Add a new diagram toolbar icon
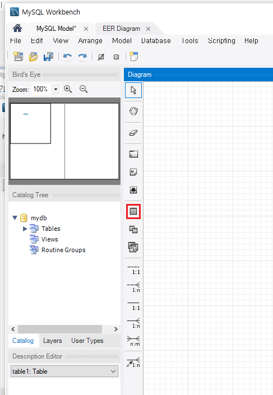The height and width of the screenshot is (395, 273). coord(133,57)
